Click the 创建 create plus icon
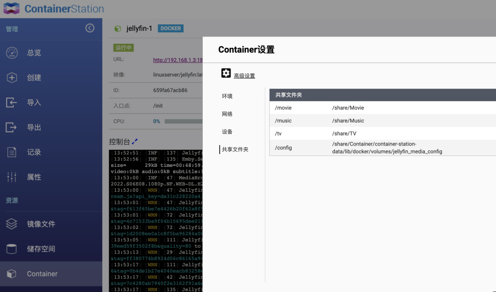The height and width of the screenshot is (292, 496). tap(12, 77)
